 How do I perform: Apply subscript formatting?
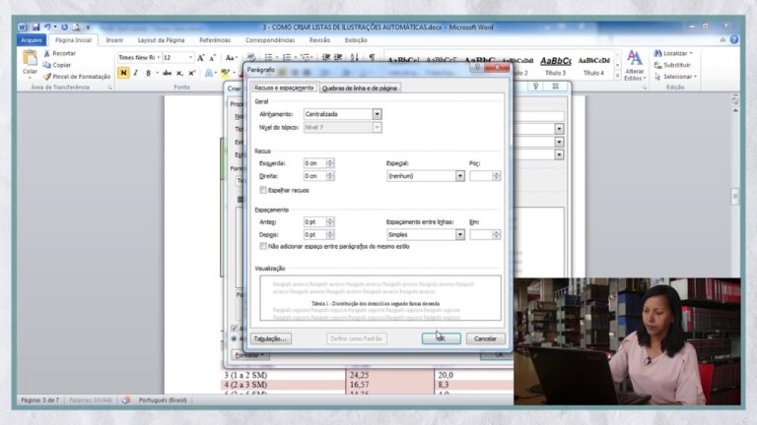(179, 73)
